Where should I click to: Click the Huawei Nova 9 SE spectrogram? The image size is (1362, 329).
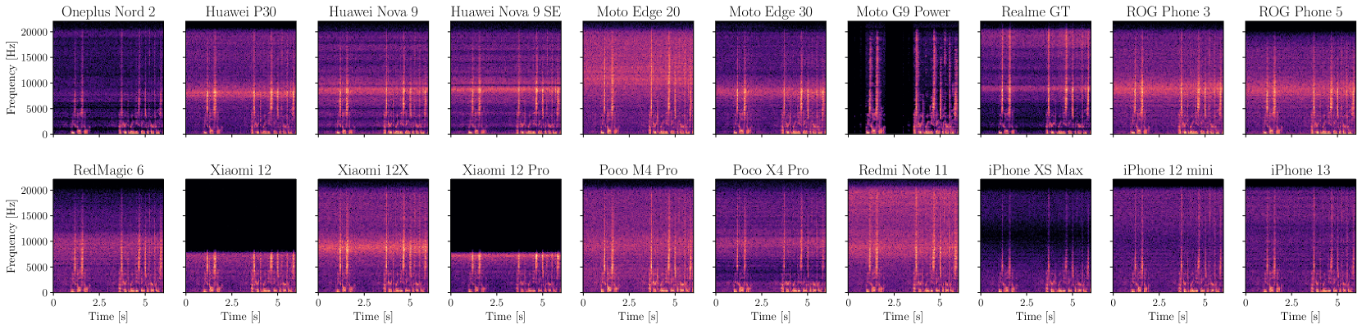[x=506, y=78]
